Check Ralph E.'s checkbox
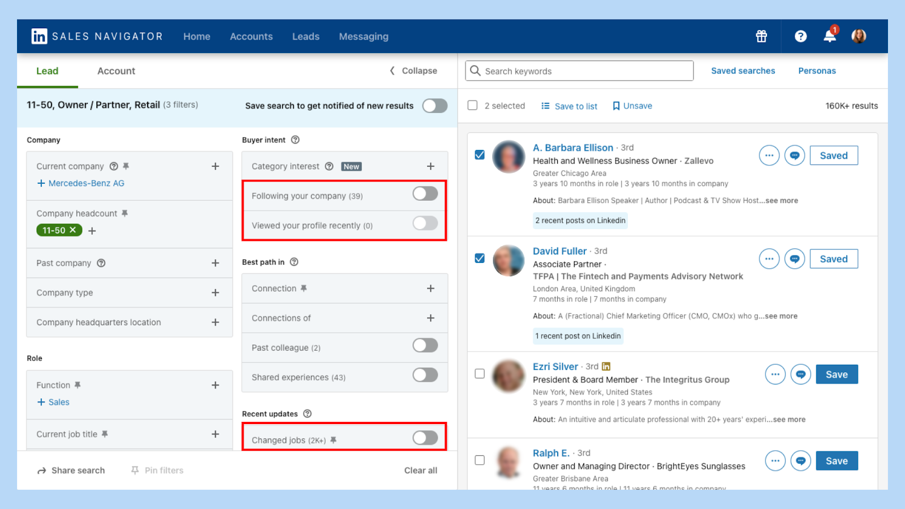 point(480,460)
